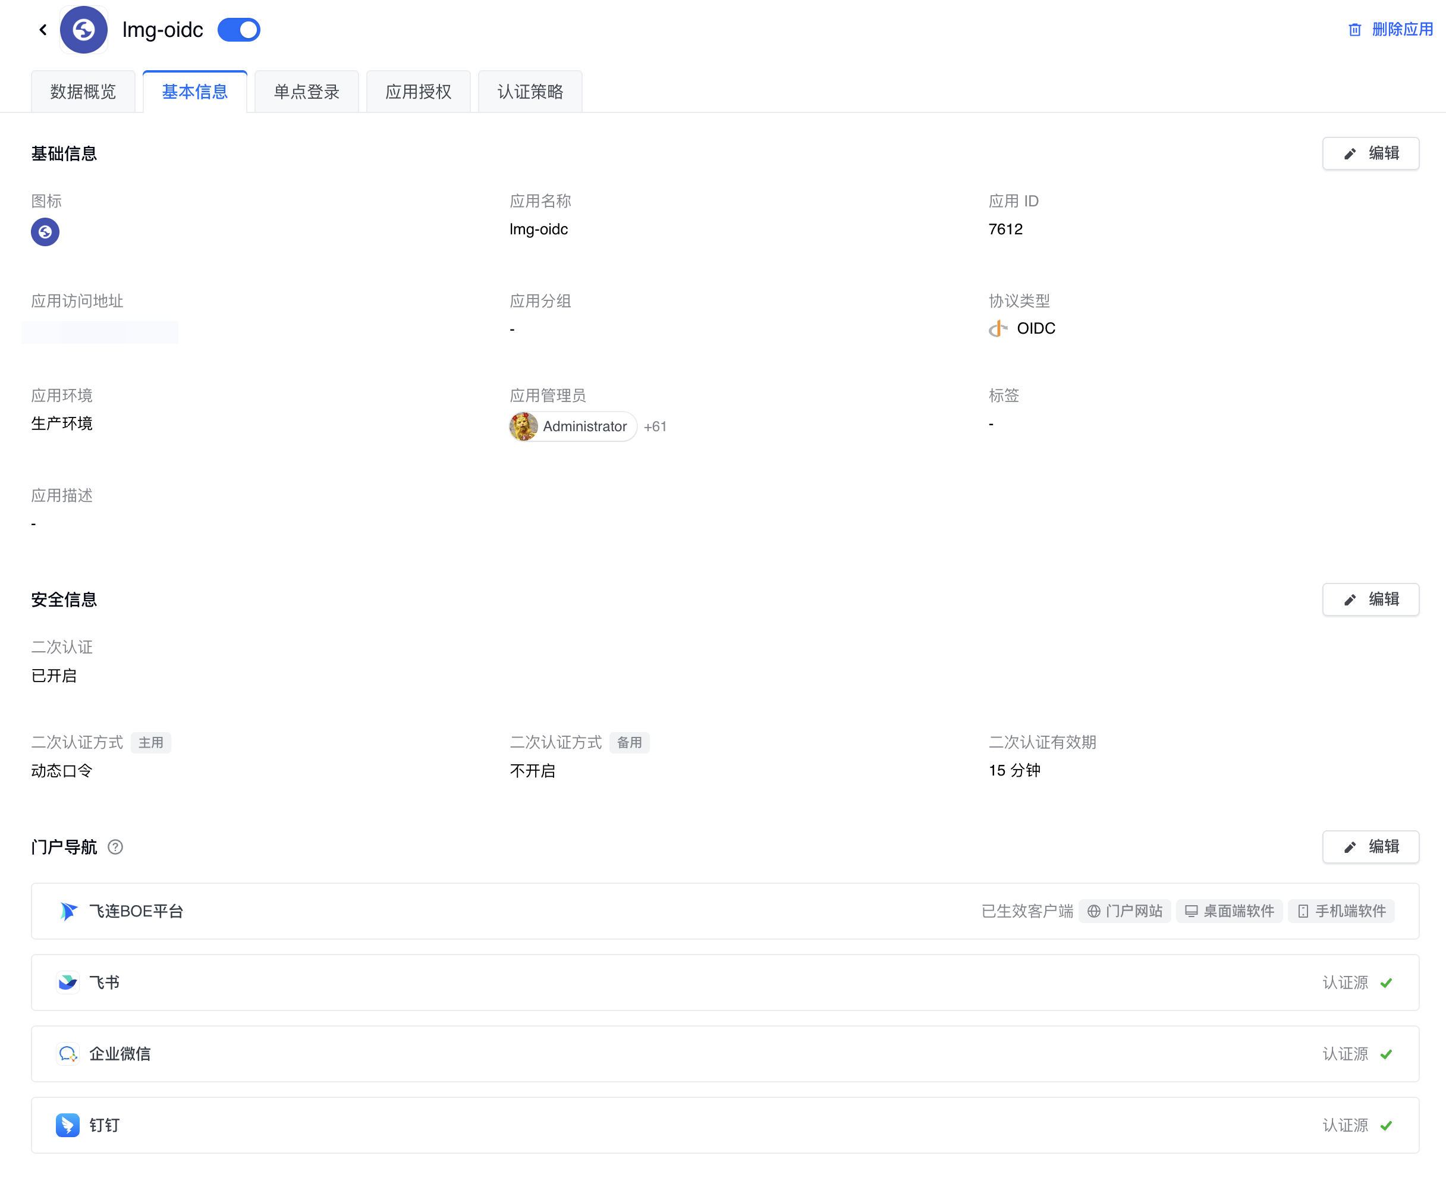Click the back arrow chevron
The image size is (1446, 1199).
click(43, 30)
